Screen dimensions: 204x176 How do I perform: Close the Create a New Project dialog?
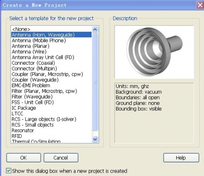pyautogui.click(x=200, y=5)
